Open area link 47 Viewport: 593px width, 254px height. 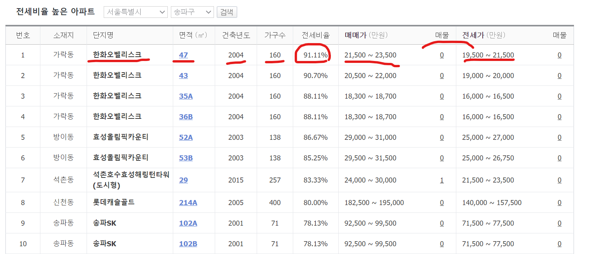[x=183, y=55]
